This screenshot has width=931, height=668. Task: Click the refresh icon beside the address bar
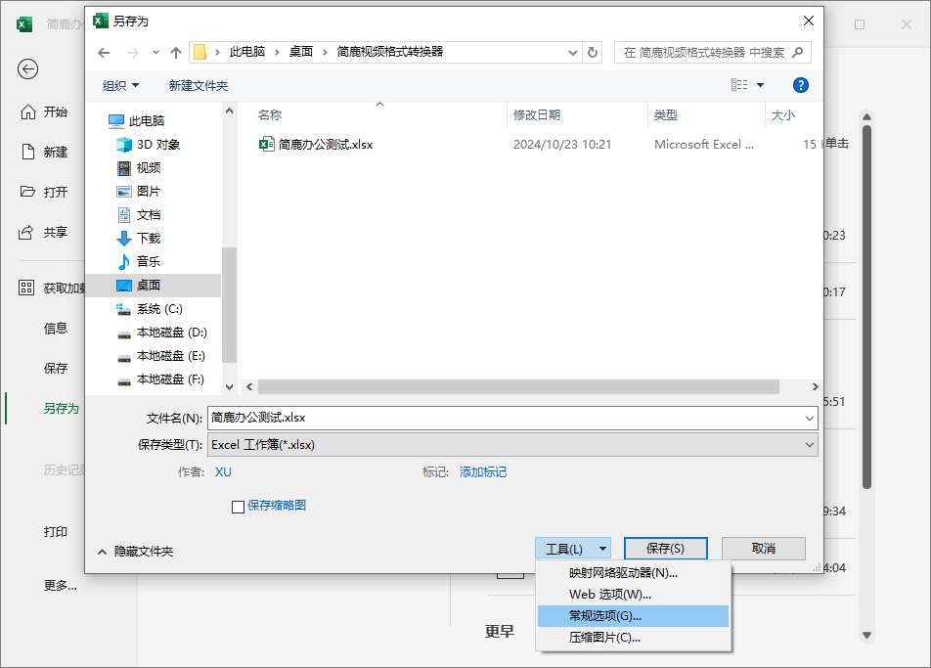point(594,51)
